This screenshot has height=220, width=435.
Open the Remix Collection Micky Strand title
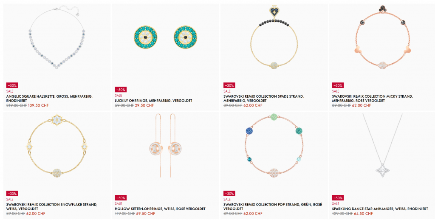(x=372, y=99)
